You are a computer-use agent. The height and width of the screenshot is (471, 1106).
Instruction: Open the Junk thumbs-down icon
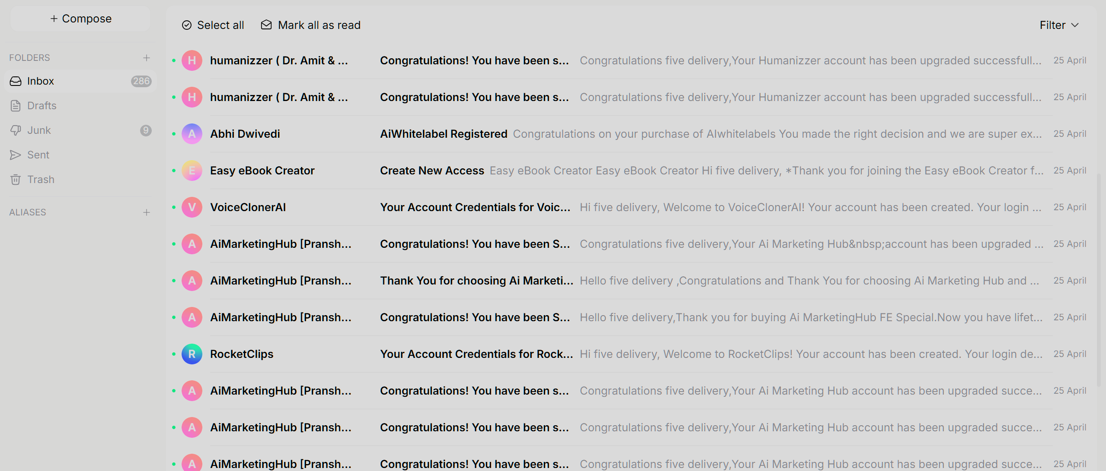pyautogui.click(x=16, y=130)
